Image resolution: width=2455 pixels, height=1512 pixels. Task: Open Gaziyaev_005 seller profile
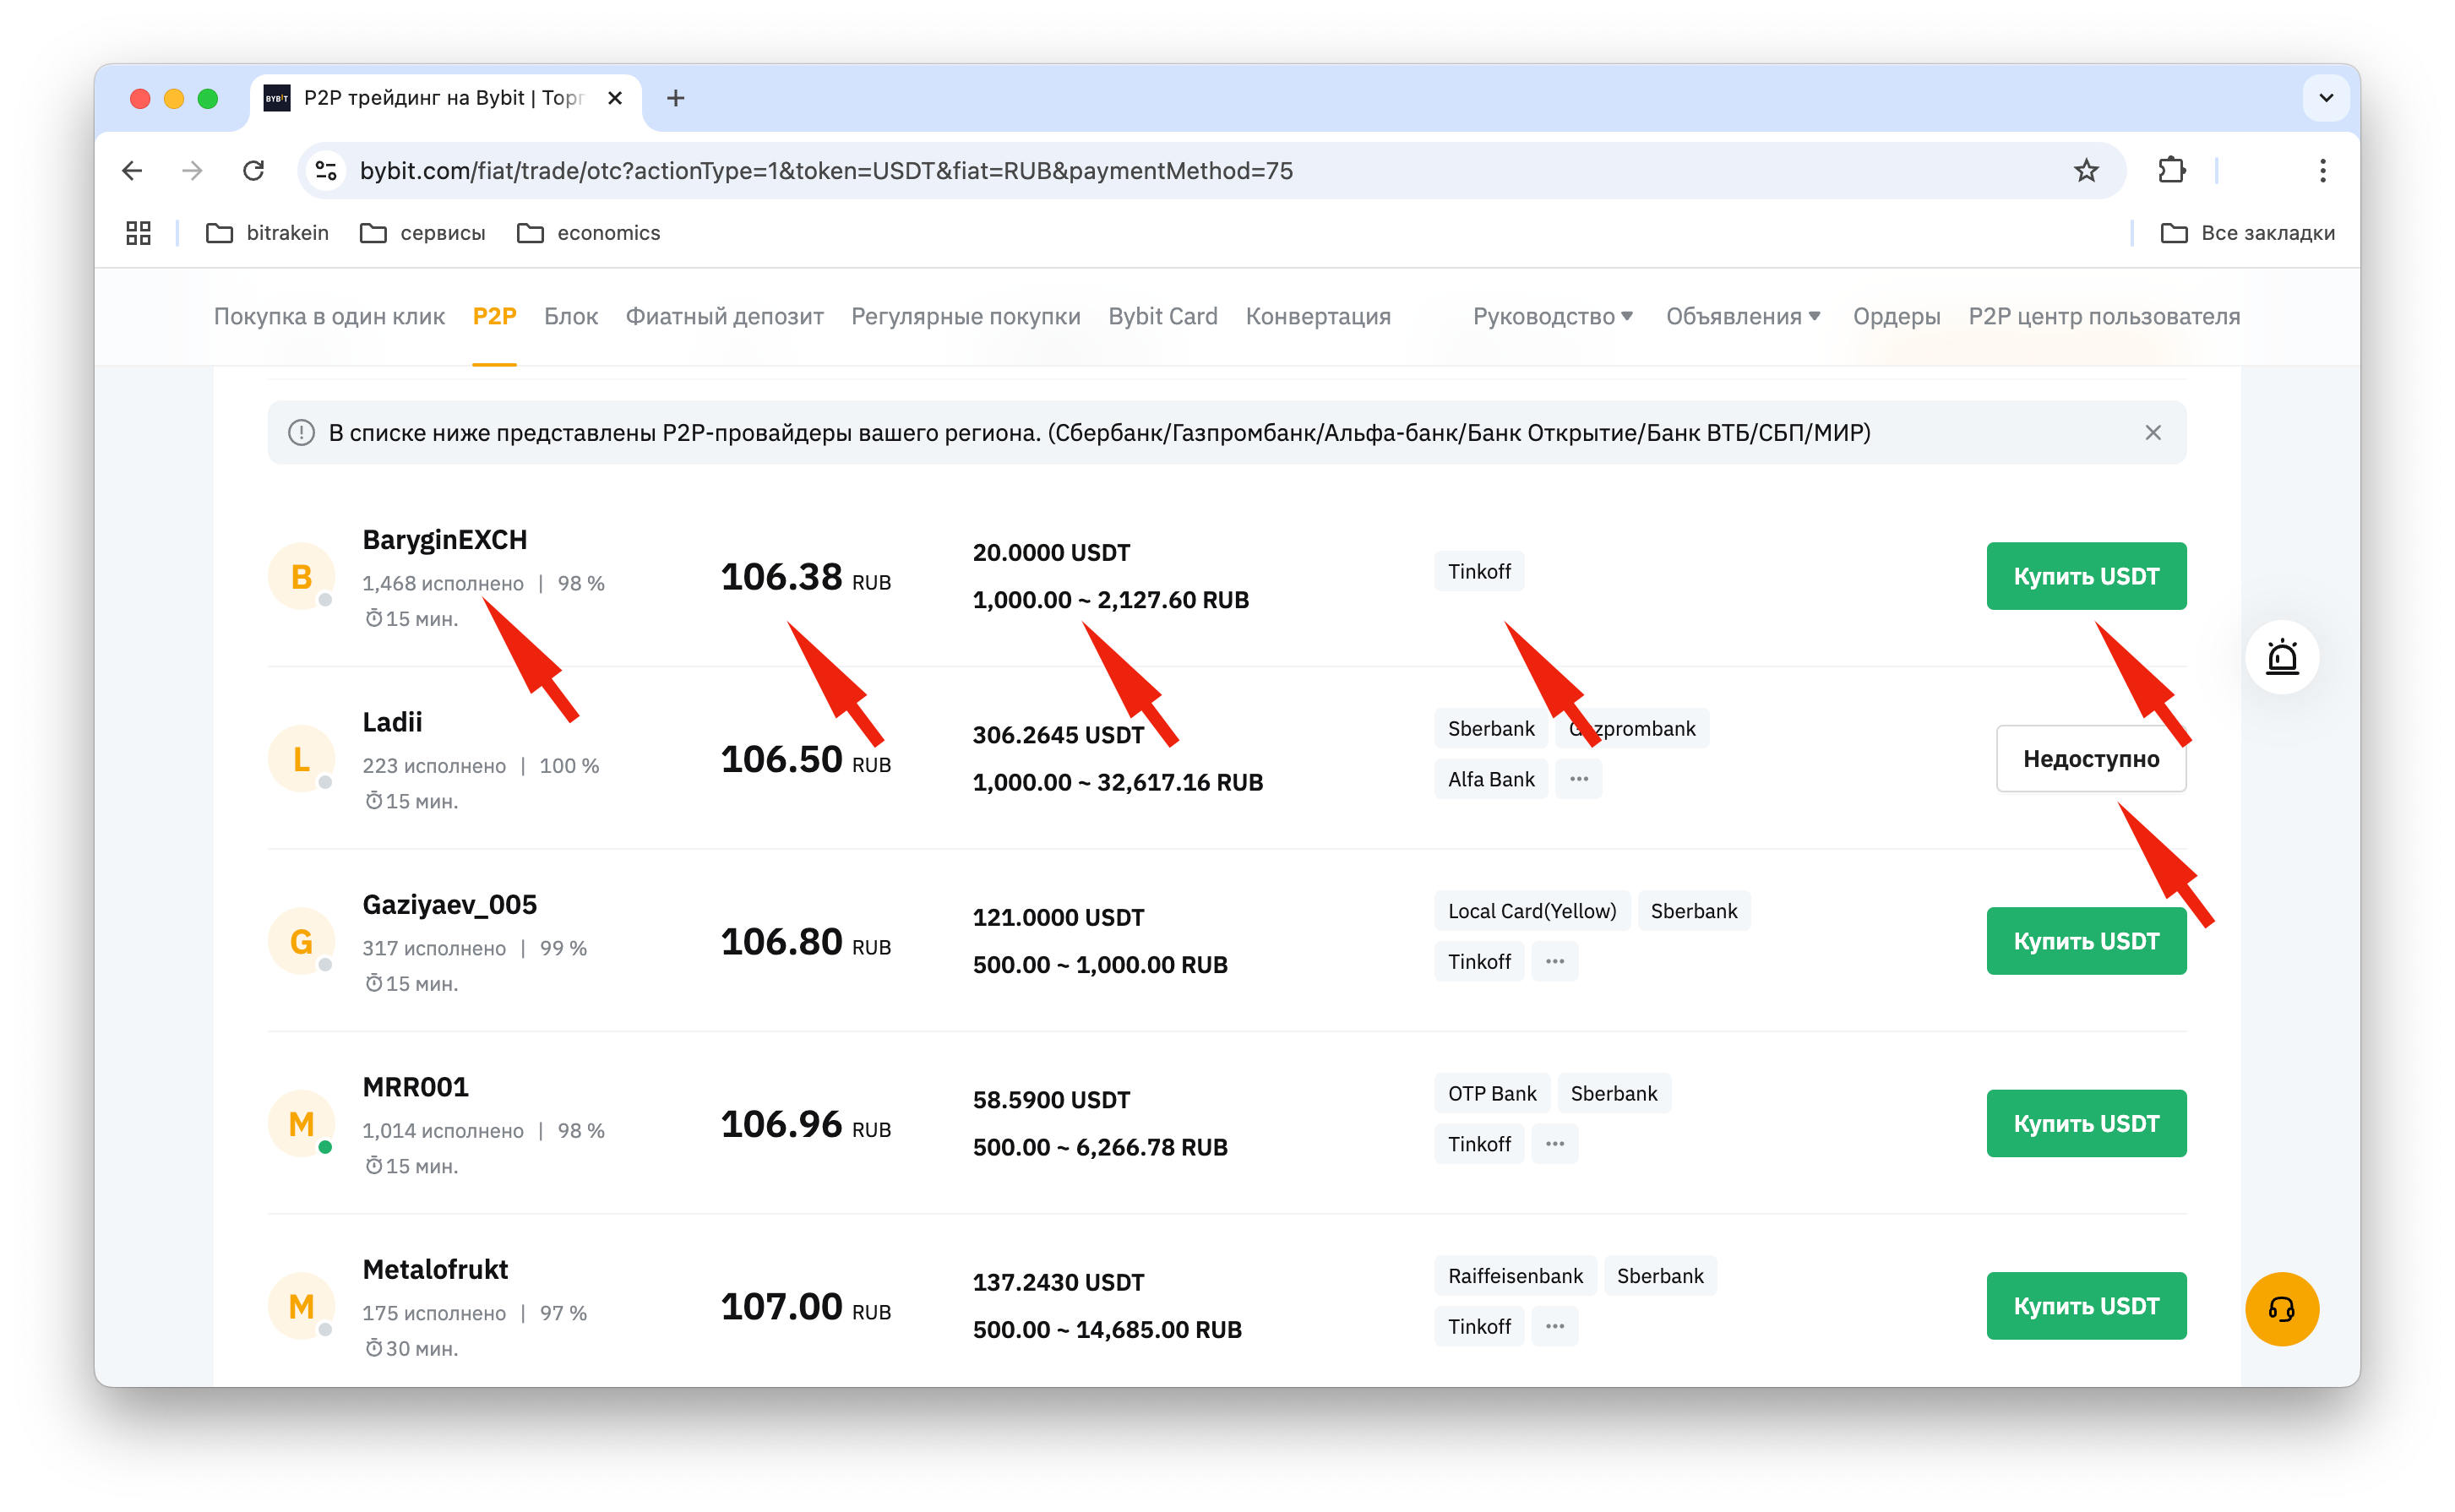tap(449, 904)
